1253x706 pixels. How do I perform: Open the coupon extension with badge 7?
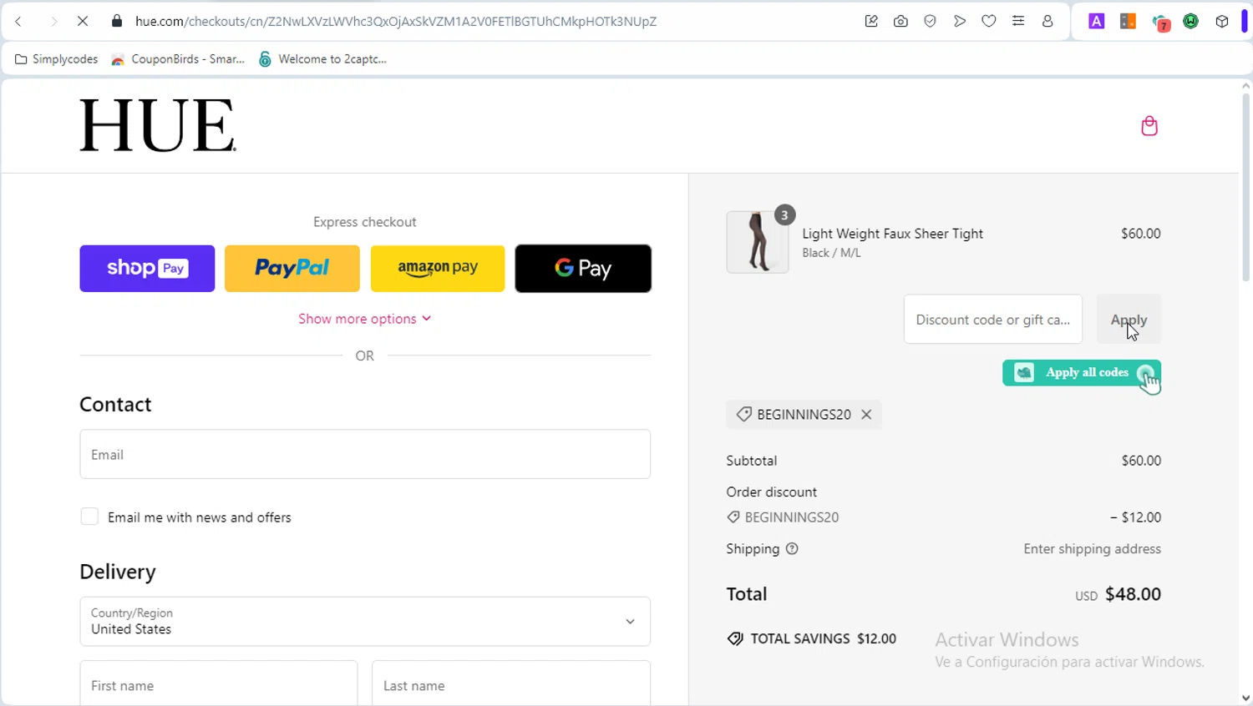[1160, 23]
